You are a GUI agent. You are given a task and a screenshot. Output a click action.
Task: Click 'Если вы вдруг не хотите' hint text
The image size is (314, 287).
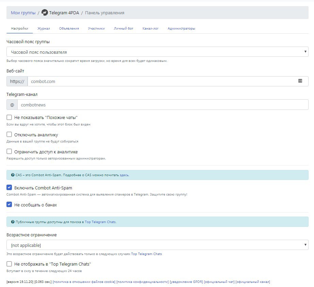tap(48, 124)
